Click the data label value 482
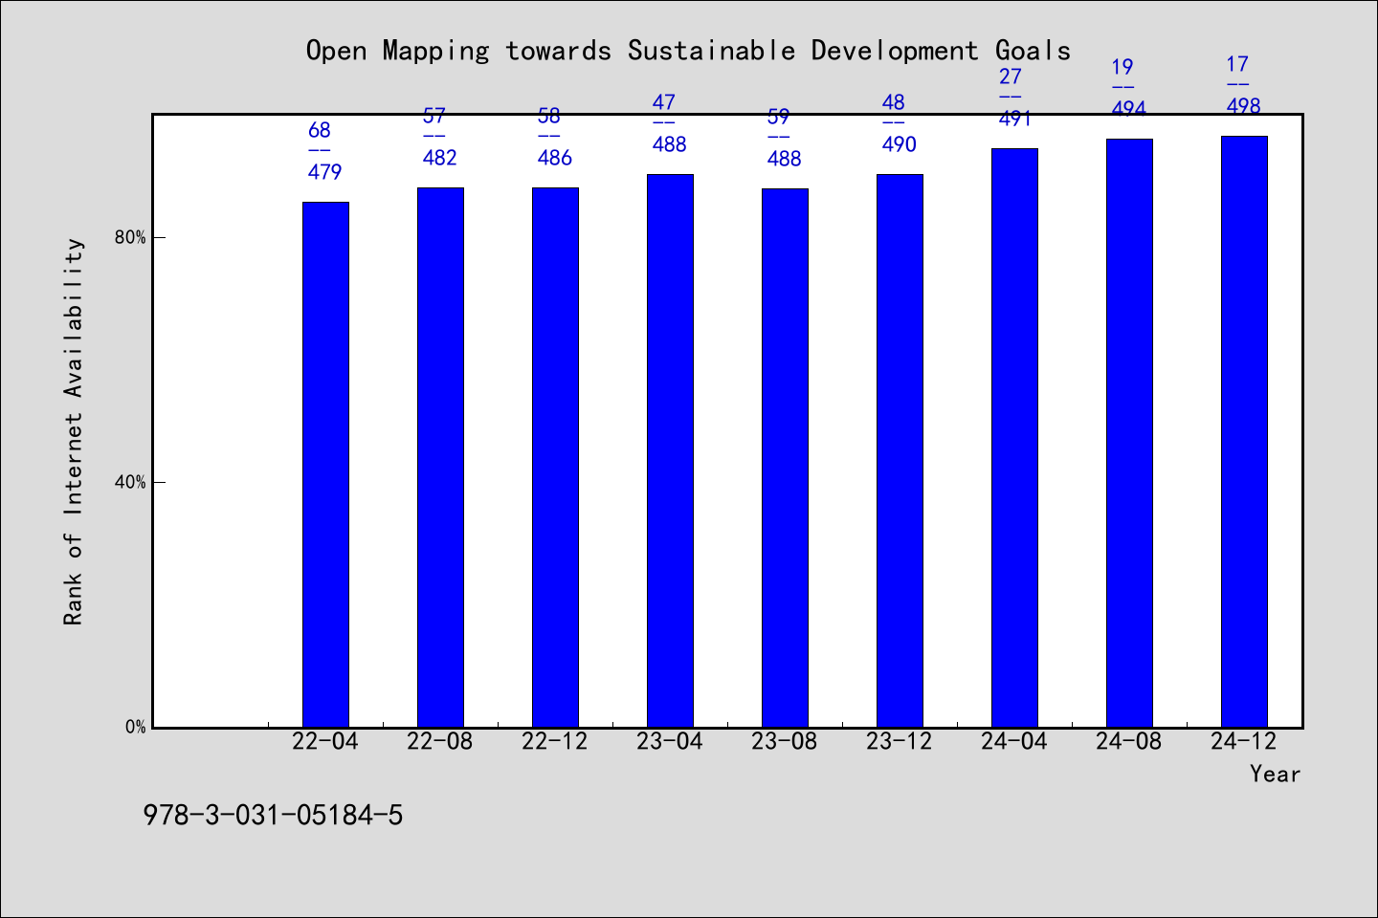This screenshot has width=1378, height=918. coord(440,158)
